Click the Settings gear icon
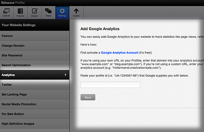Screen dimensions: 204x132 62,11
